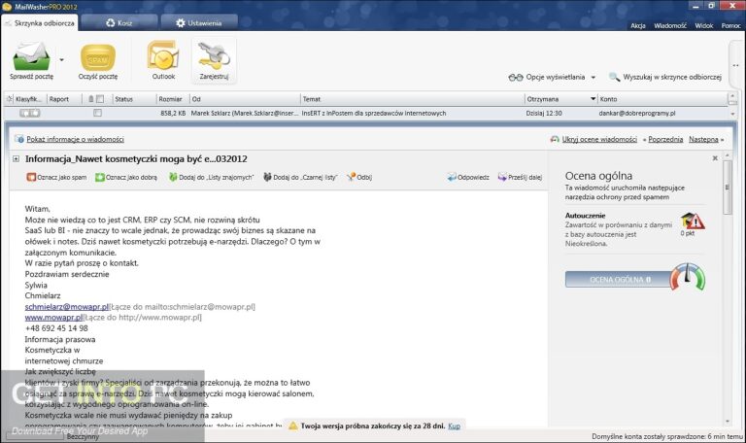Open the Akcja menu
Viewport: 746px width, 443px height.
(x=638, y=25)
